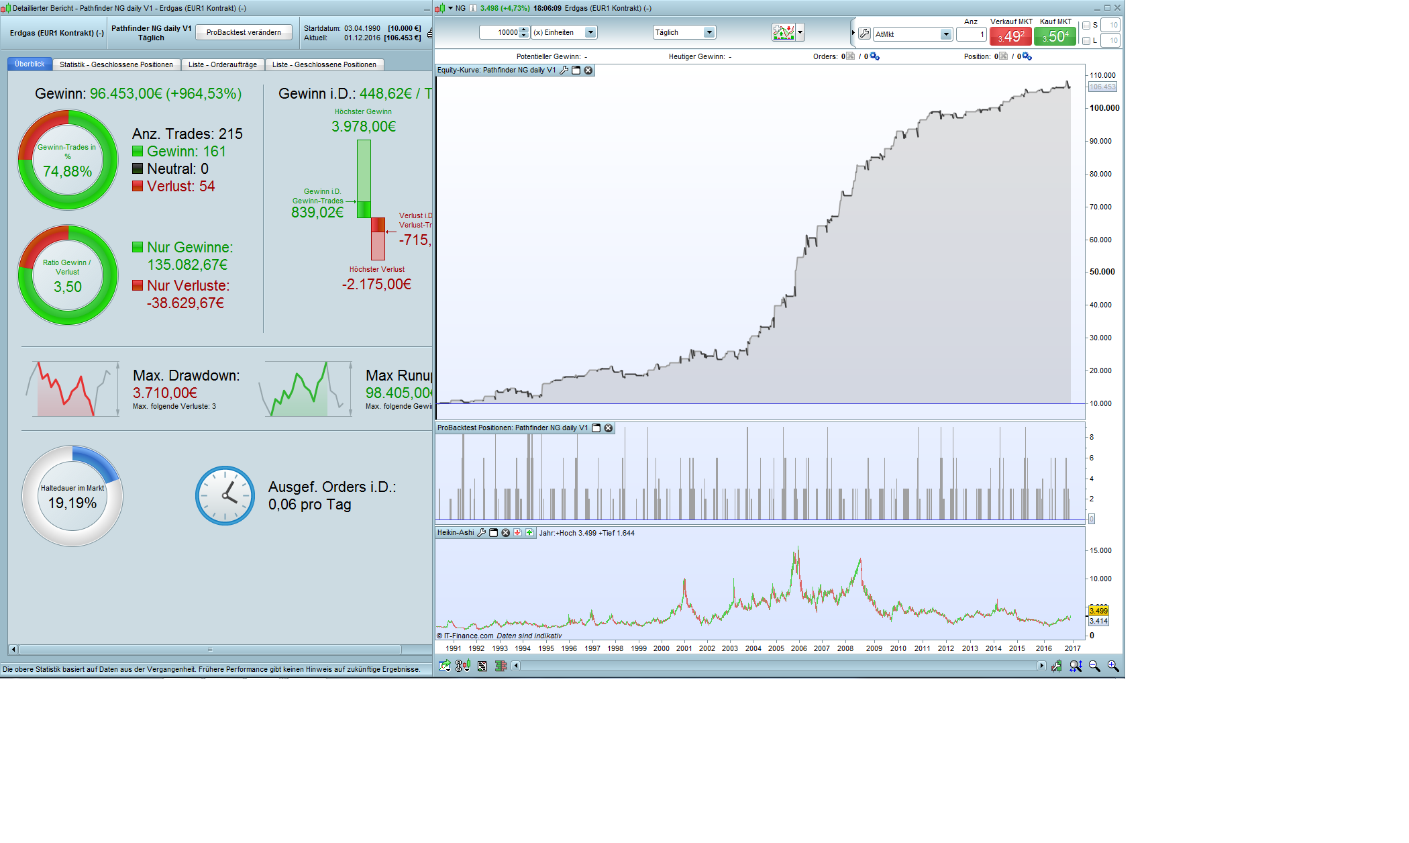1409x843 pixels.
Task: Click the zoom out magnifier icon
Action: pyautogui.click(x=1094, y=666)
